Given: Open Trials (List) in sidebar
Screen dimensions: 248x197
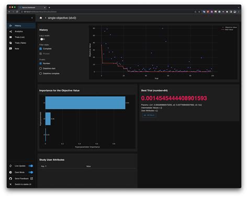Looking at the screenshot, I should click(21, 37).
